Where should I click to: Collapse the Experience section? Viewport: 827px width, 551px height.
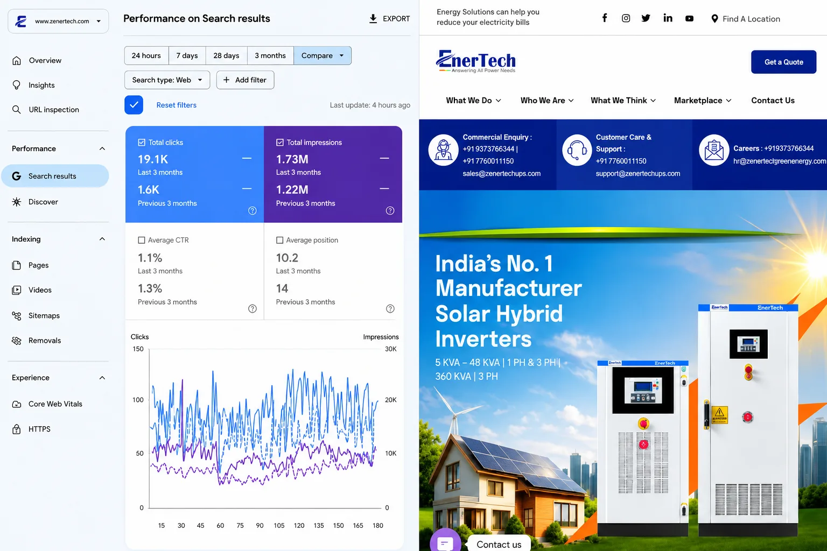[x=102, y=378]
